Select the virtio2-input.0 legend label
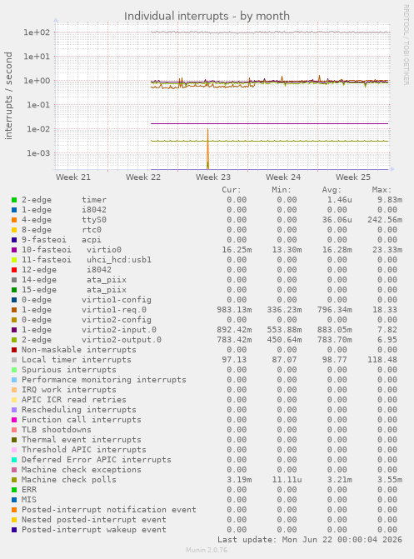This screenshot has width=414, height=559. [119, 330]
